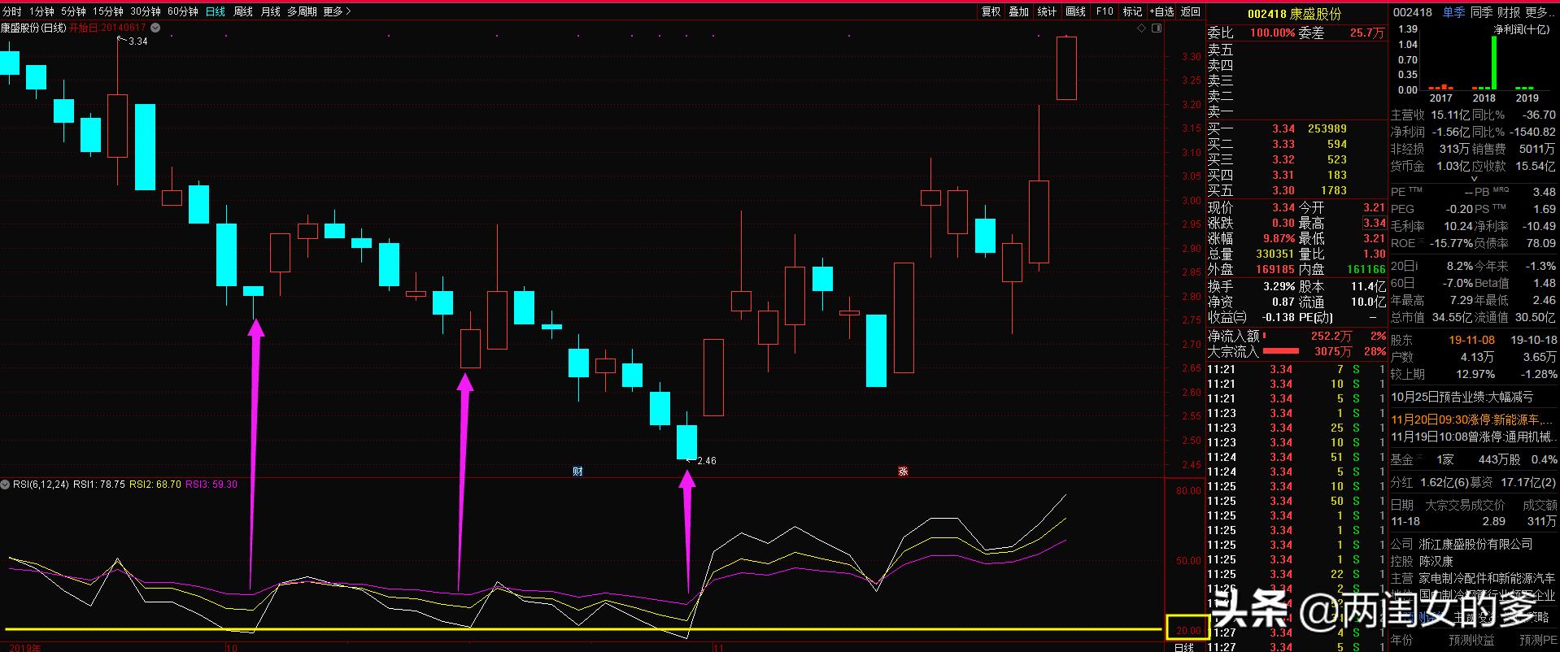
Task: Select the 单季 financial tab
Action: [1453, 12]
